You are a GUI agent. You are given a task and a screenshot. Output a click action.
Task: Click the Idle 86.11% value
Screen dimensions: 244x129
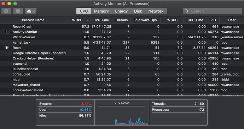pyautogui.click(x=85, y=116)
